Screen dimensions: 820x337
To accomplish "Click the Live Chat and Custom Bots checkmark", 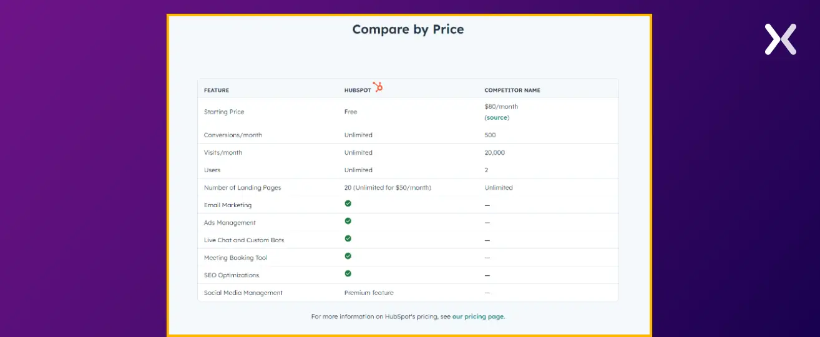I will (348, 238).
